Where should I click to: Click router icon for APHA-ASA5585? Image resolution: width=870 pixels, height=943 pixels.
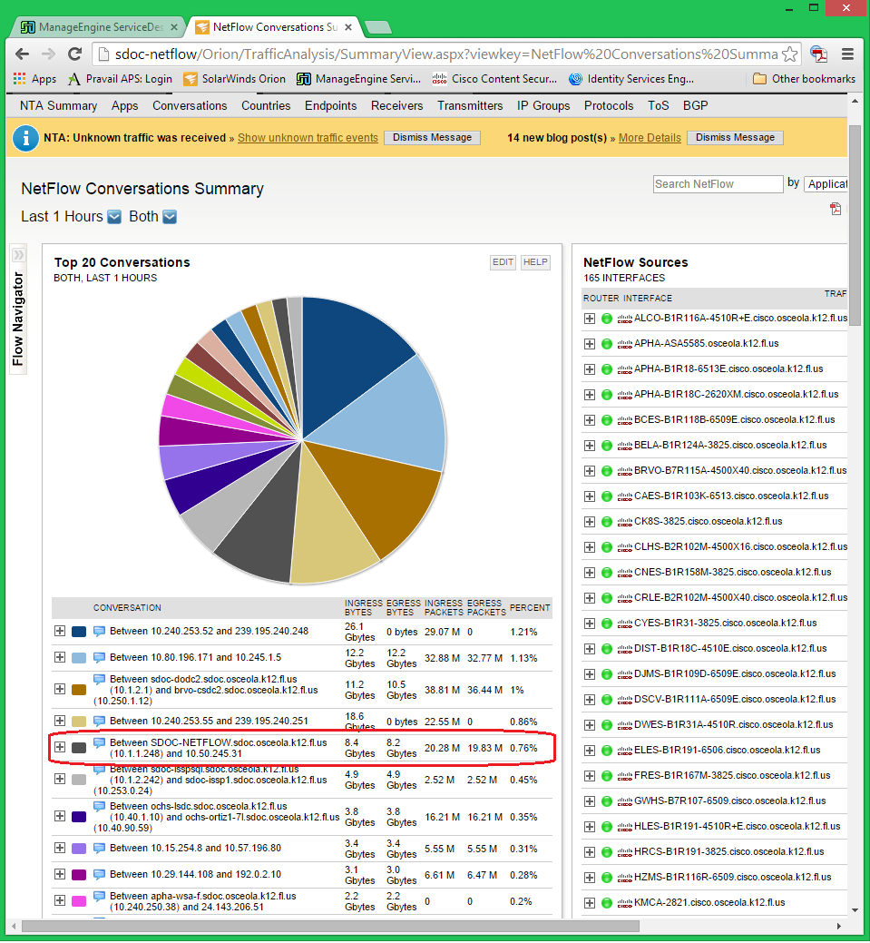(x=625, y=344)
